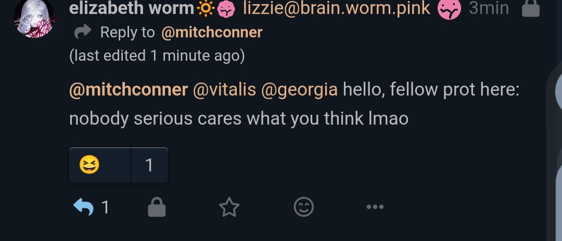Click the reply count number beside arrow
562x241 pixels.
pyautogui.click(x=105, y=207)
